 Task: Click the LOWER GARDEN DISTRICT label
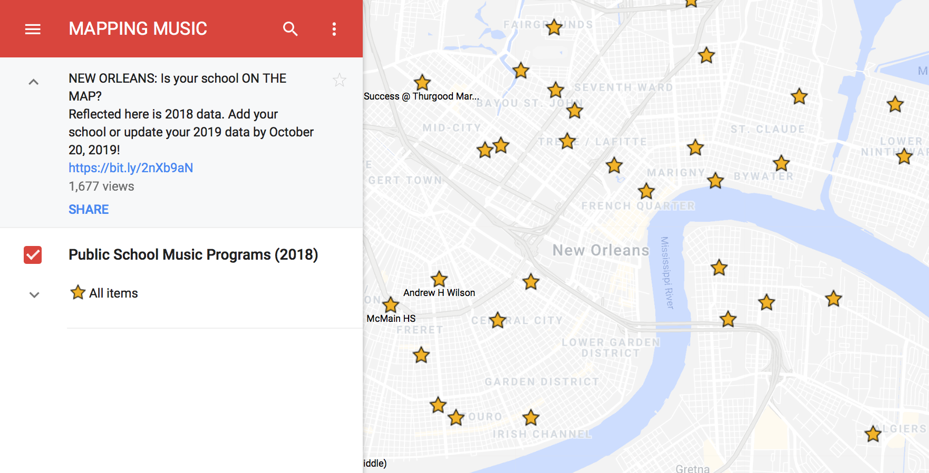coord(611,348)
